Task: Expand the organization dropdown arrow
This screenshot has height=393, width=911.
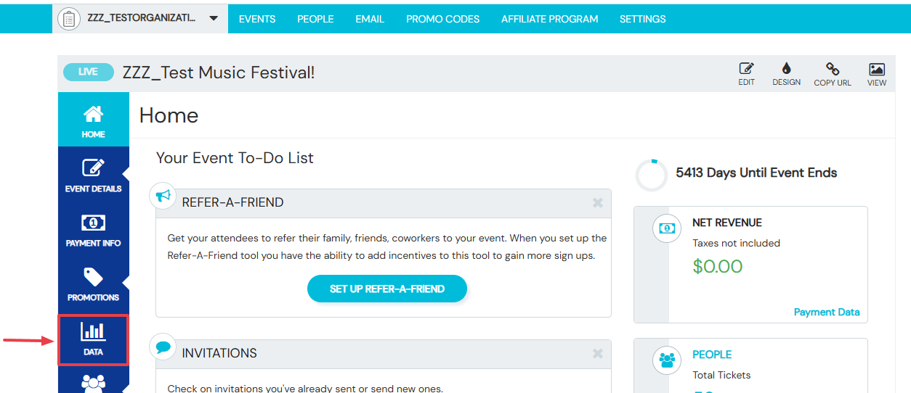Action: (214, 19)
